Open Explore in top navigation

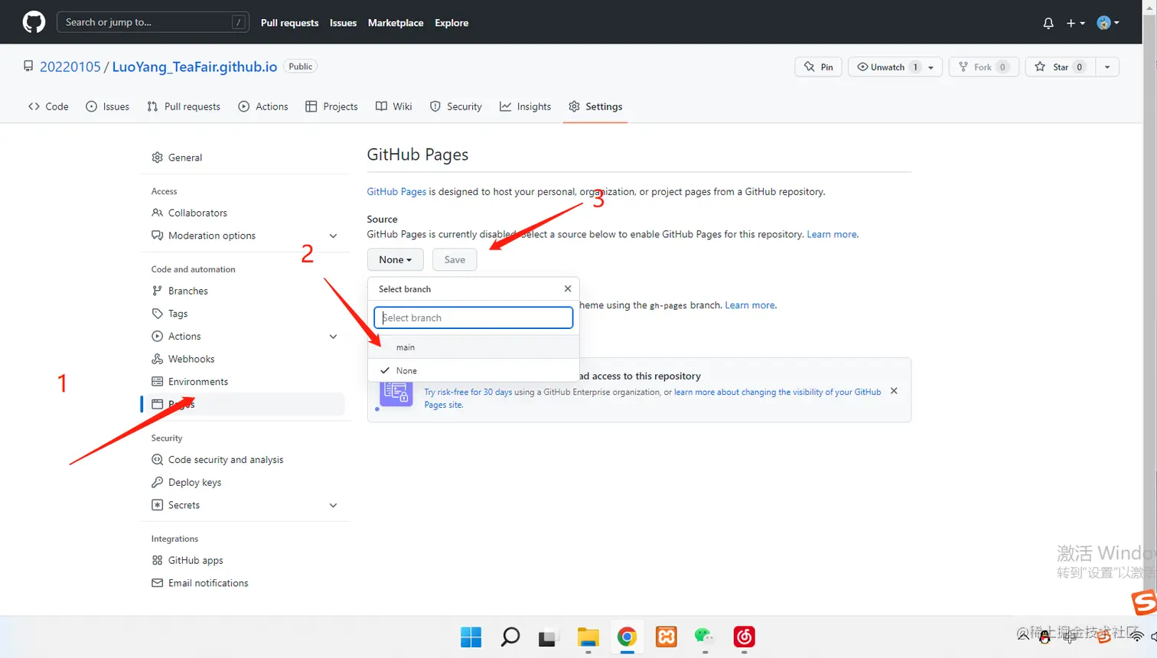[451, 23]
